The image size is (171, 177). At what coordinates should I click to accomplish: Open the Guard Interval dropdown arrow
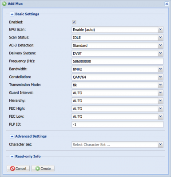tap(160, 93)
